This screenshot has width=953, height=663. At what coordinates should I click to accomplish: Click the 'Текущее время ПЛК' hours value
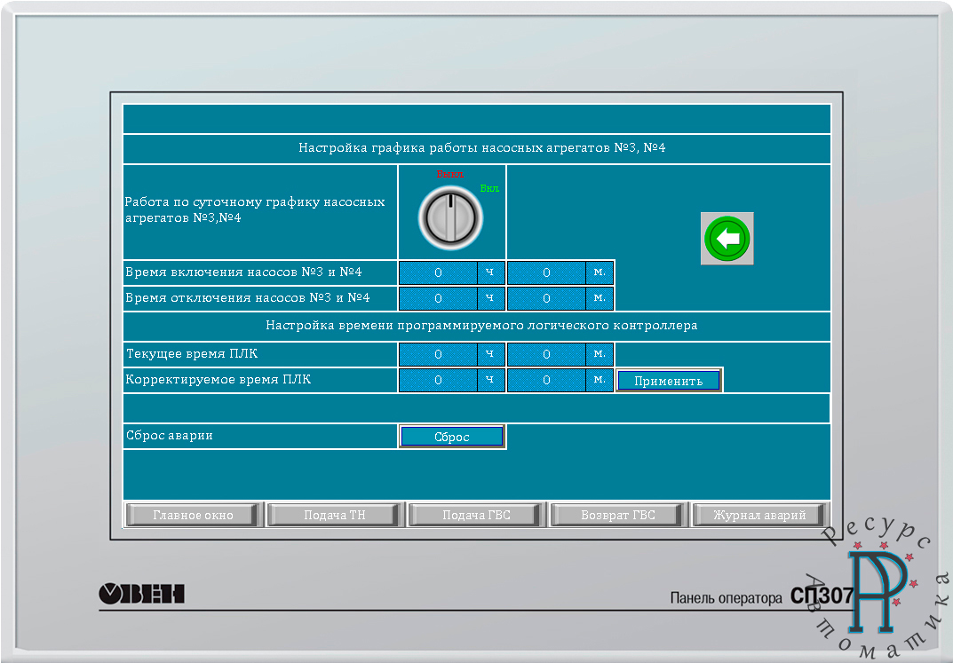[439, 355]
